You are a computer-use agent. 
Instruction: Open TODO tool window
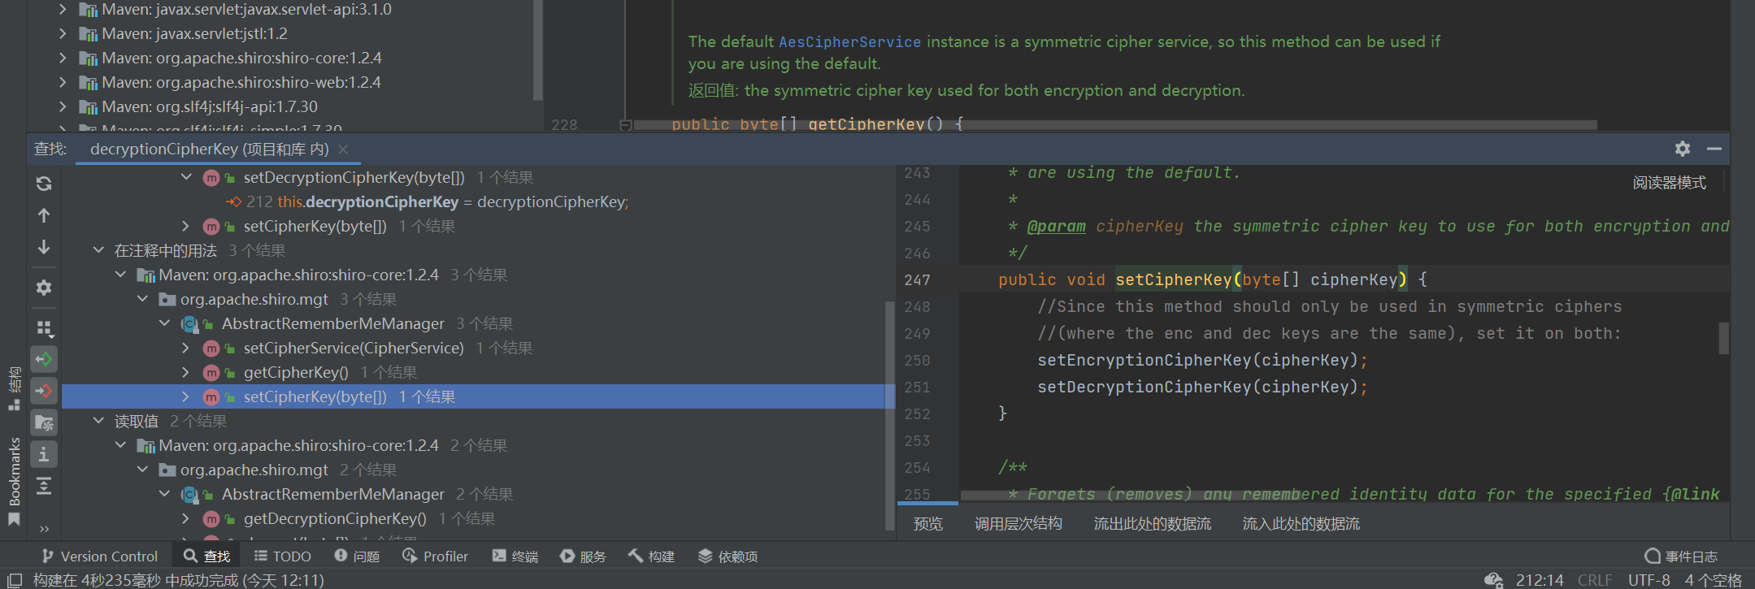[x=283, y=557]
